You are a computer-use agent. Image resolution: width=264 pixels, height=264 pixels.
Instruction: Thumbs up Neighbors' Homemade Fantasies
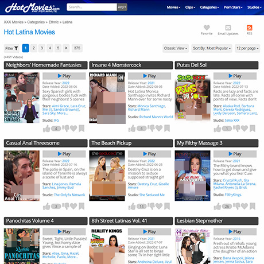click(x=46, y=129)
